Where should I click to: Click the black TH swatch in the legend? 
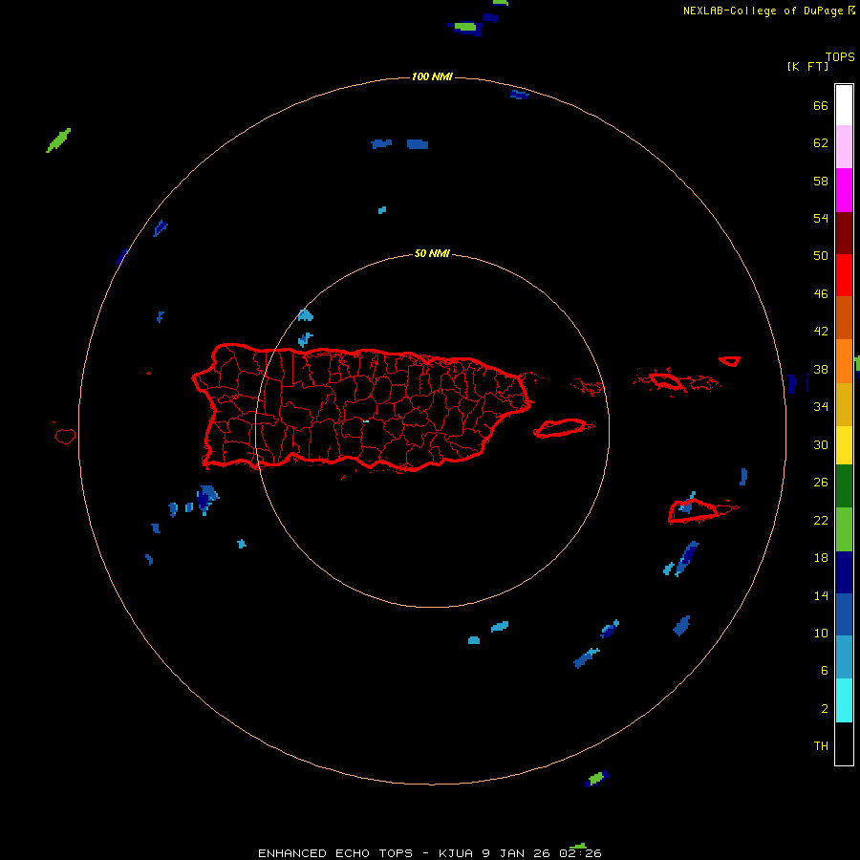(844, 743)
